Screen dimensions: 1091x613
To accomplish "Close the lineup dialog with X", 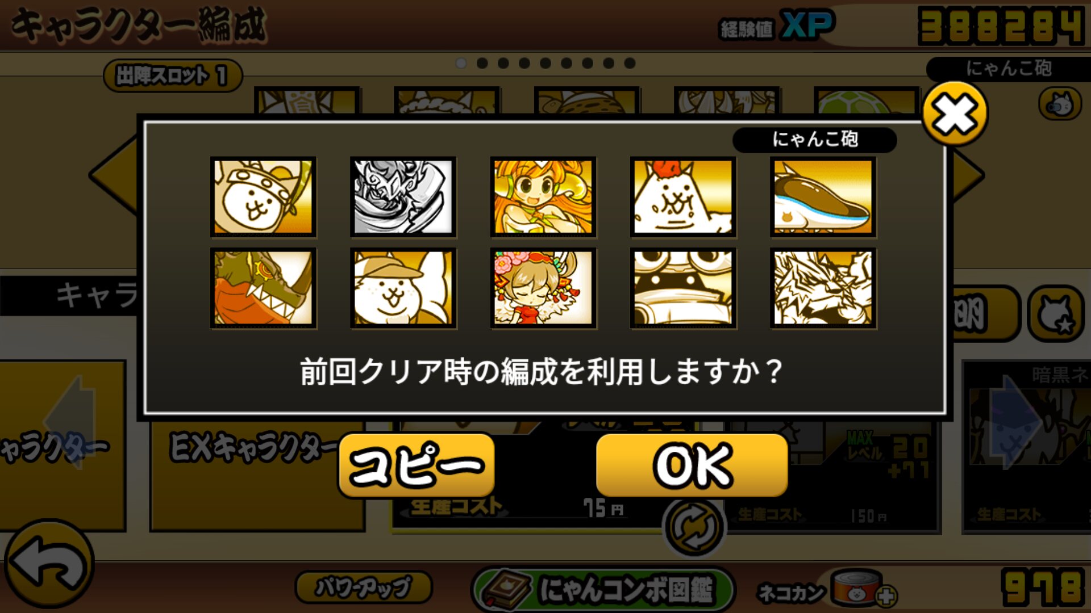I will tap(955, 113).
